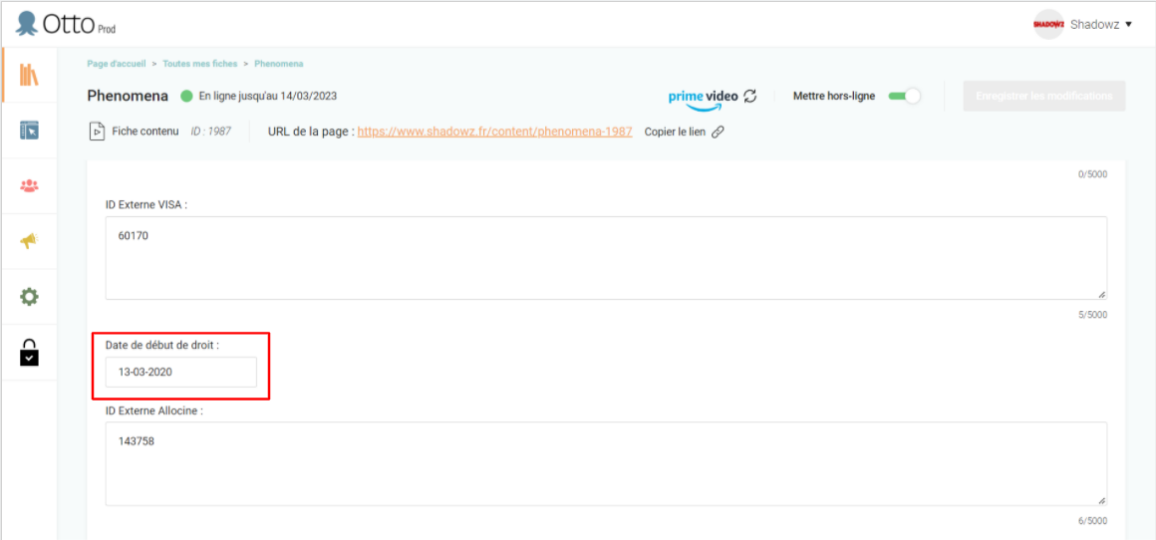Click En ligne jusqu'au 14/03/2023 status

268,96
